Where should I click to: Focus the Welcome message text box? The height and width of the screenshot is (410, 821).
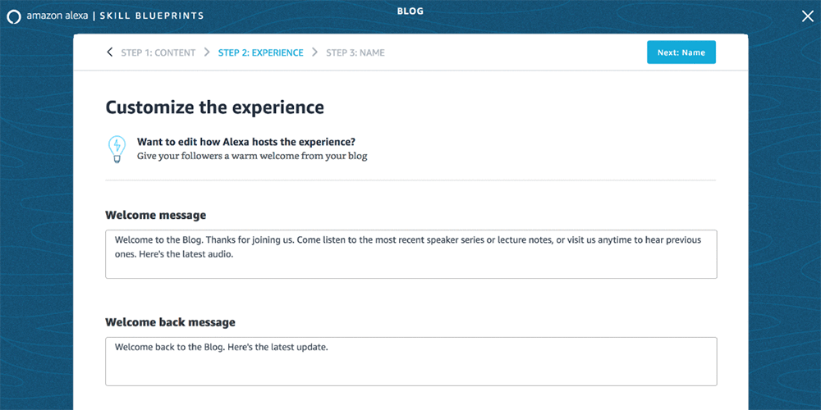pos(411,254)
